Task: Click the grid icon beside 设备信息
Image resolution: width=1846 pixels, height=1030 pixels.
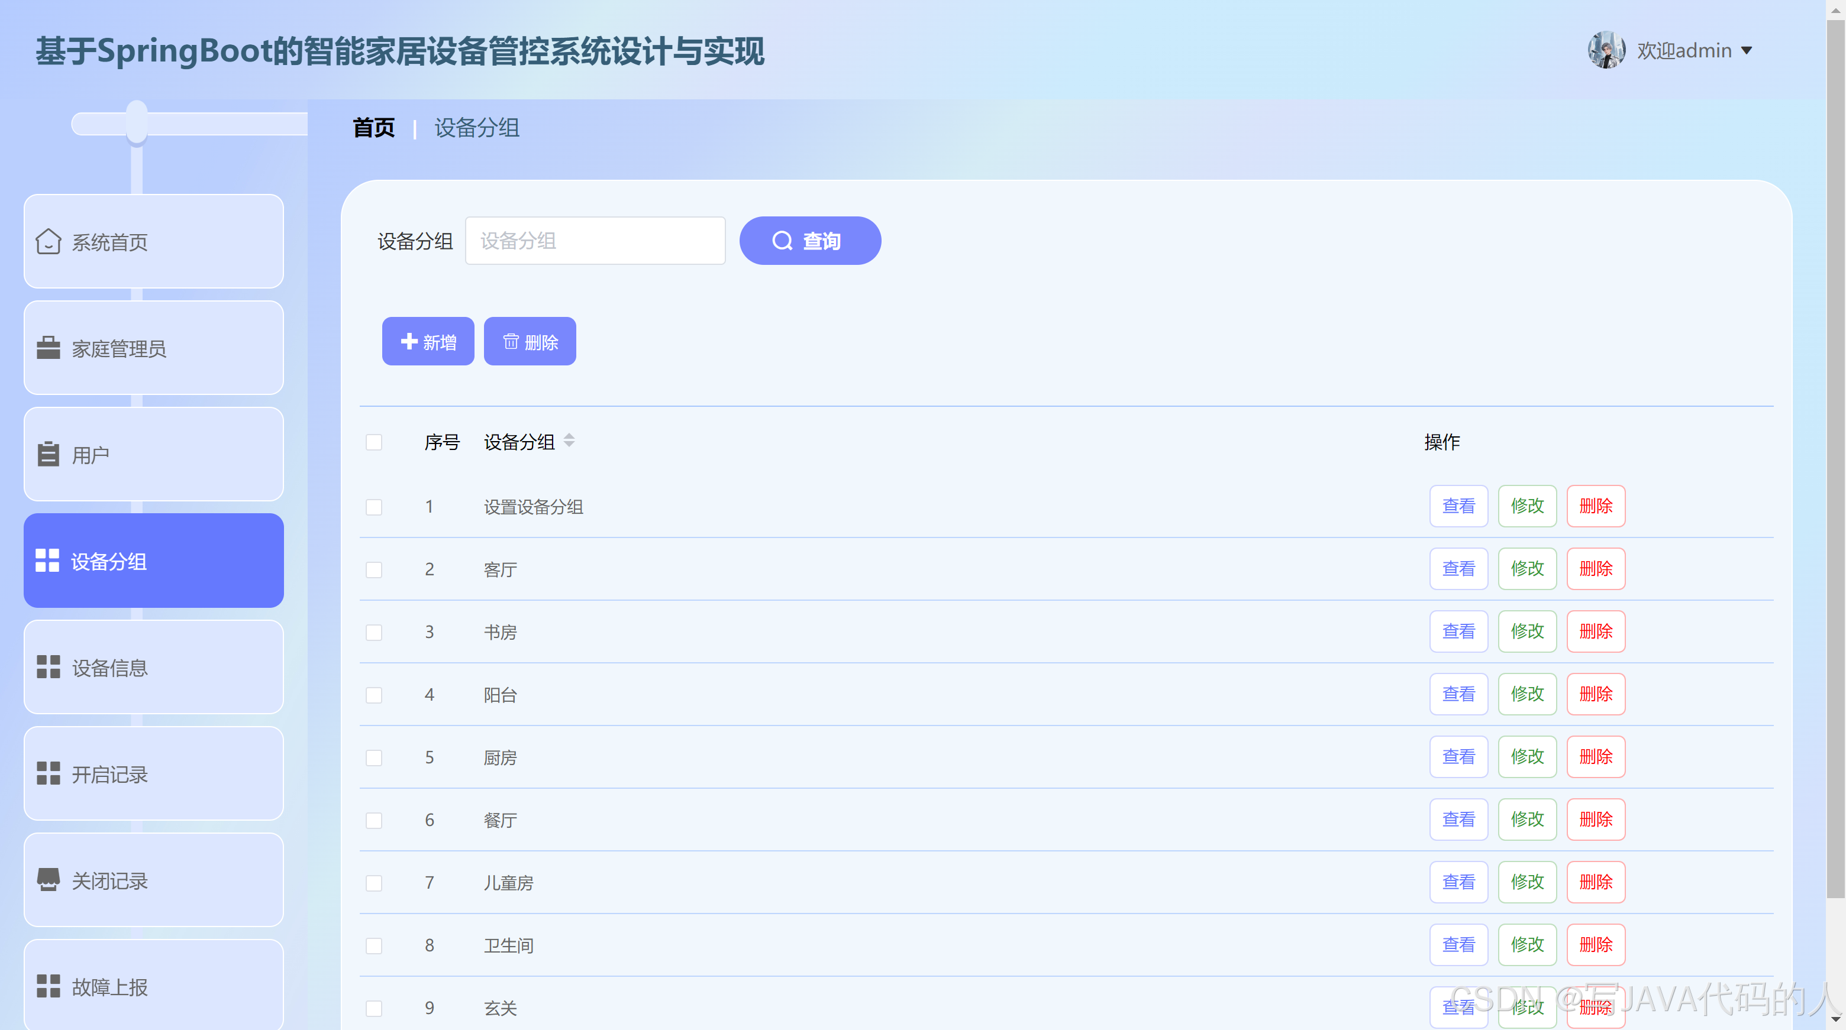Action: pyautogui.click(x=48, y=667)
